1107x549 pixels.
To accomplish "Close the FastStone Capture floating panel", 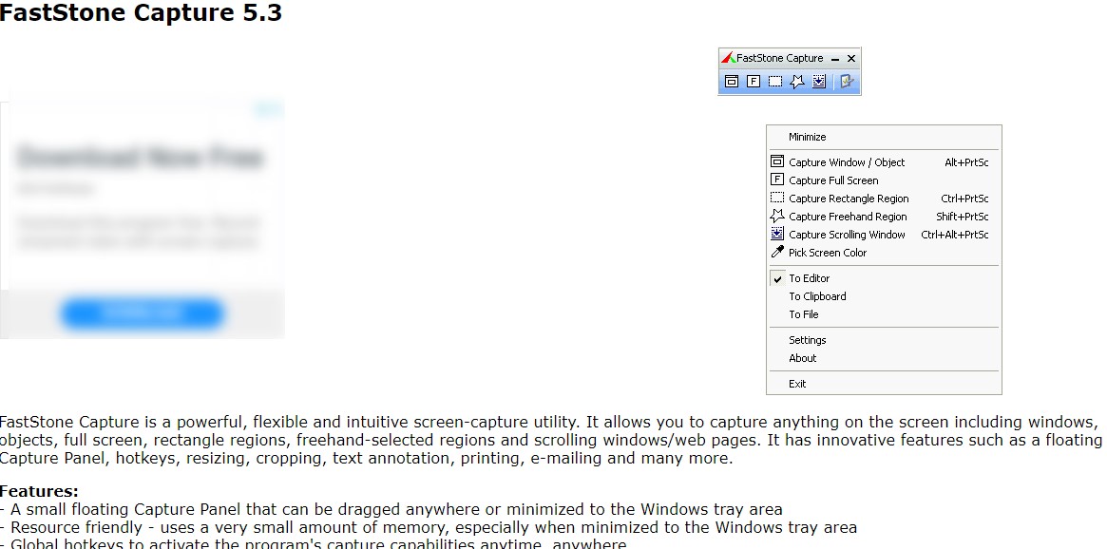I will 851,59.
